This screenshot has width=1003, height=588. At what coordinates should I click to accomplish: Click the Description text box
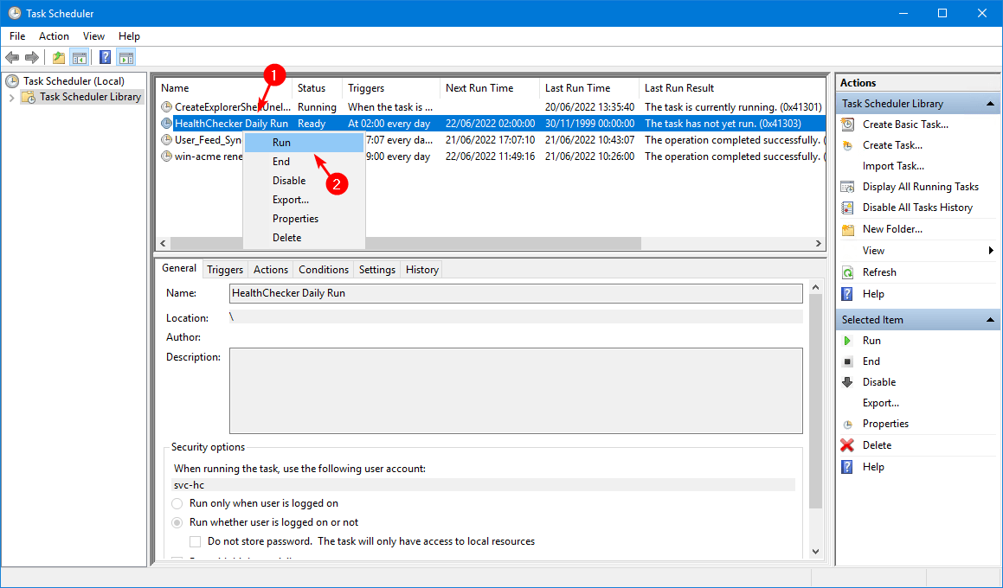click(516, 391)
